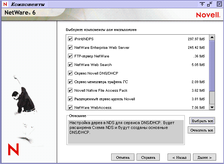Select the NetWare Web Search label
The image size is (224, 164).
click(x=93, y=64)
